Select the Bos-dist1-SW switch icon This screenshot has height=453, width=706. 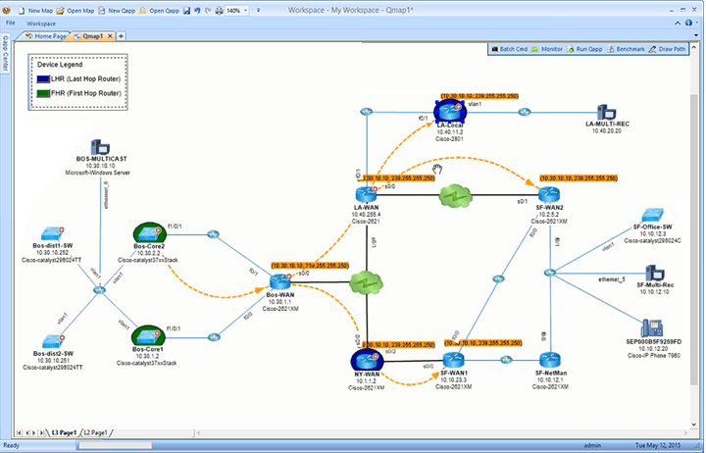52,233
